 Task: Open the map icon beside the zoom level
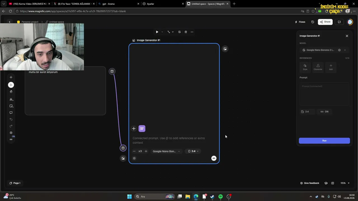tap(333, 183)
